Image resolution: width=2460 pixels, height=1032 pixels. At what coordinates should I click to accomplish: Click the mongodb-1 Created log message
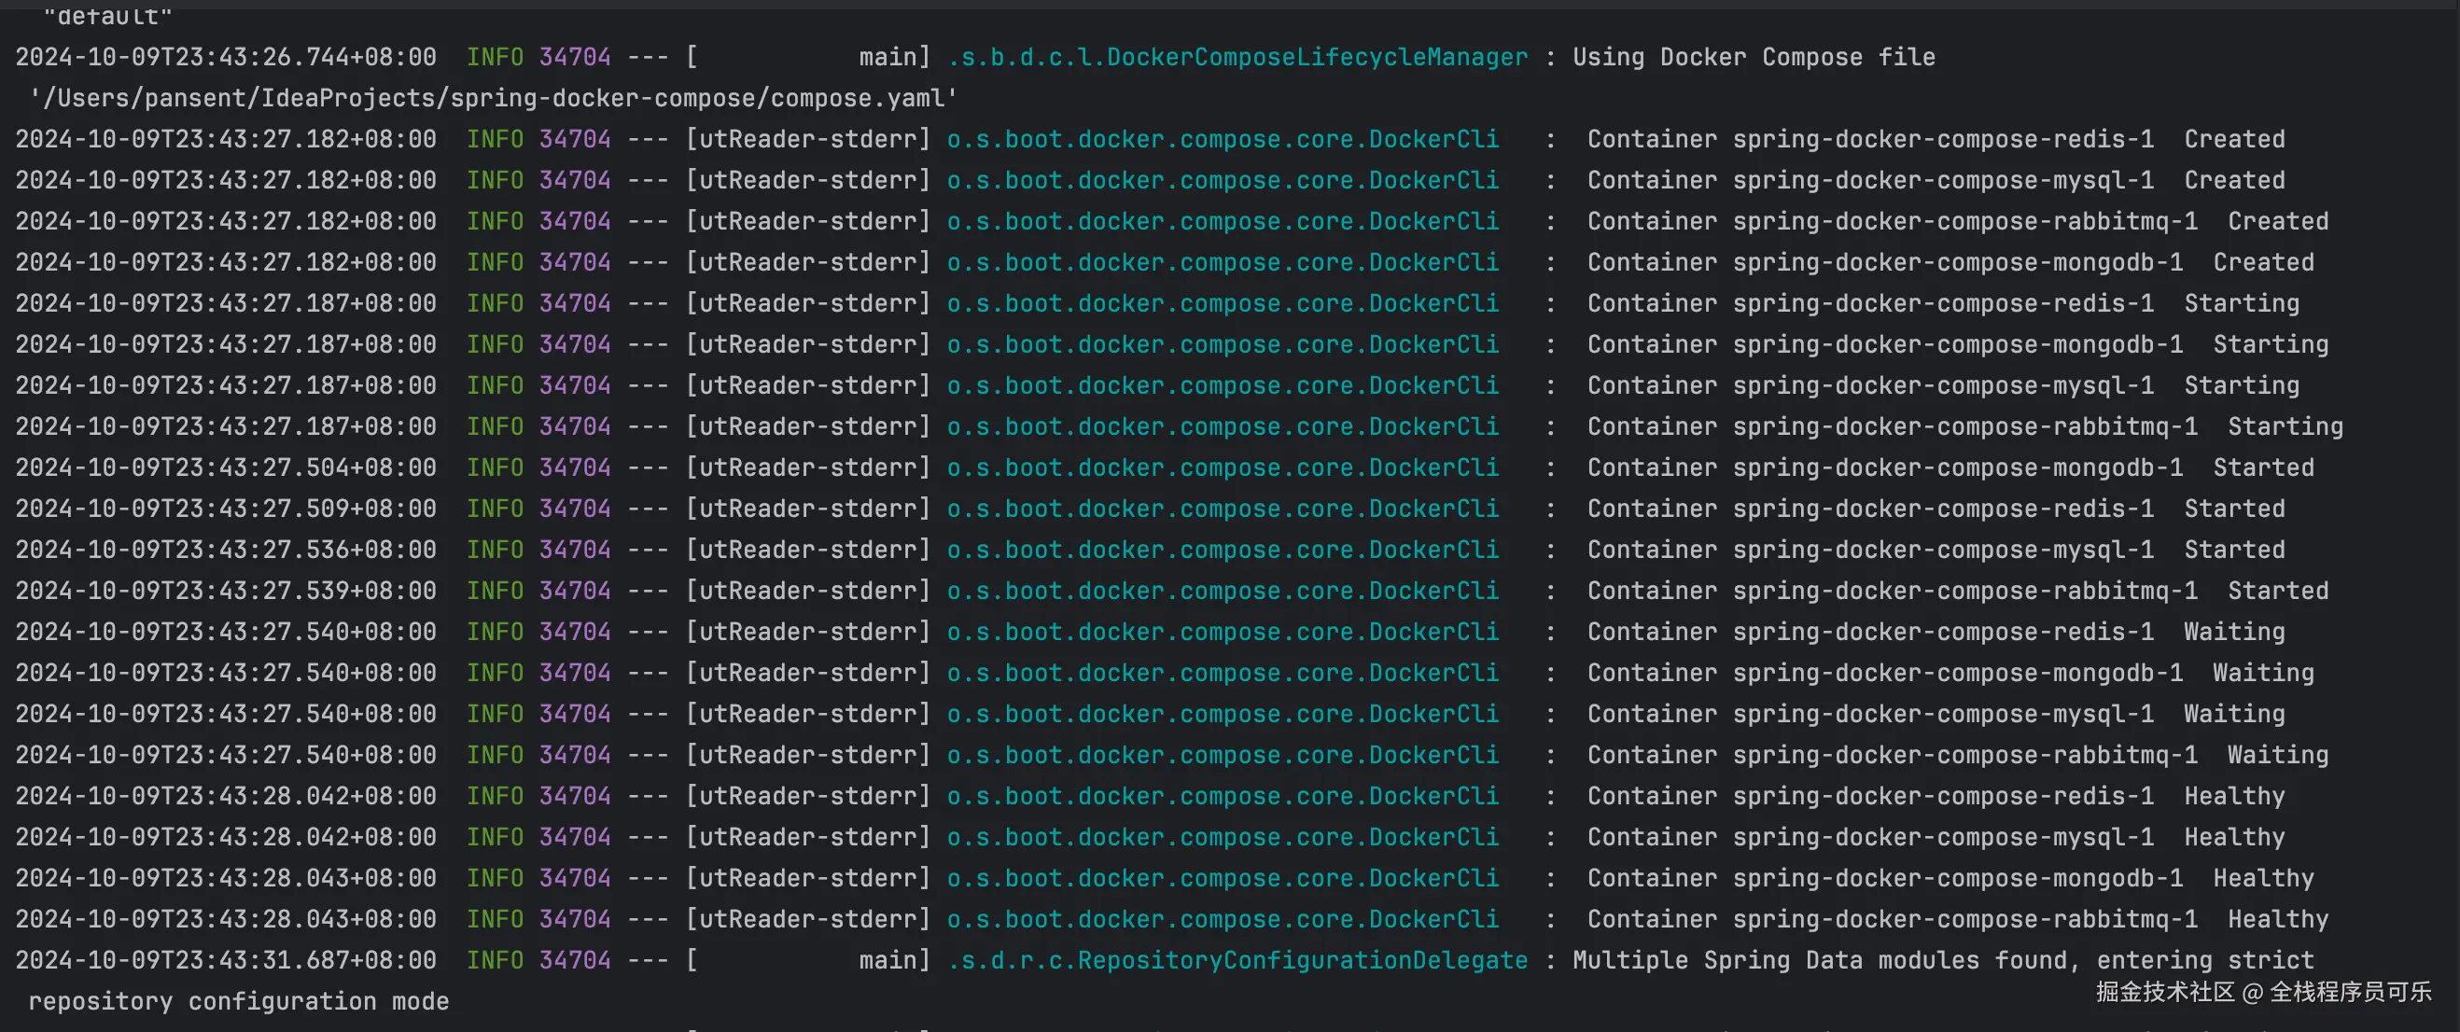point(1950,262)
